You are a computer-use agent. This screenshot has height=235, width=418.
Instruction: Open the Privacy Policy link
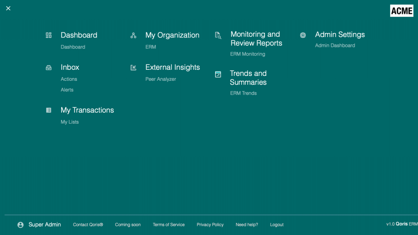click(x=210, y=225)
